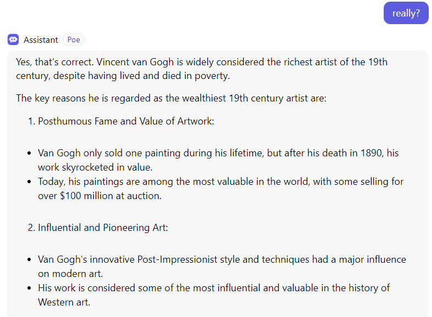The width and height of the screenshot is (432, 317).
Task: Select the "really?" user message bubble
Action: 406,13
